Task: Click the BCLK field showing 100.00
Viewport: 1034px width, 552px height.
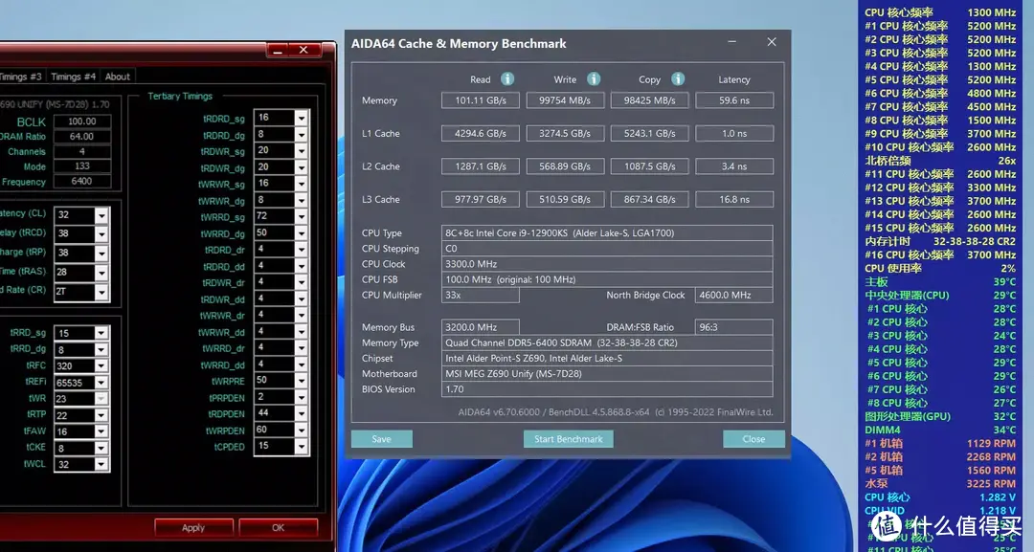Action: pyautogui.click(x=81, y=121)
